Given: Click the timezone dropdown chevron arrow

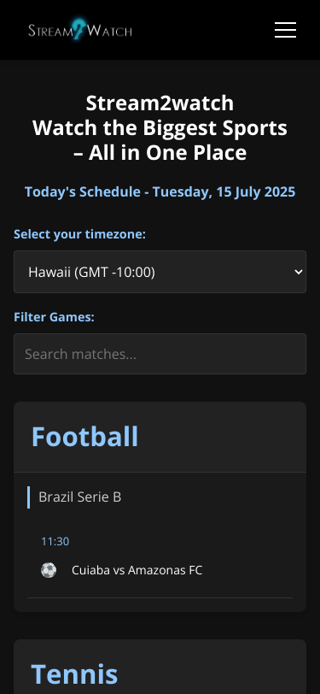Looking at the screenshot, I should [x=299, y=272].
